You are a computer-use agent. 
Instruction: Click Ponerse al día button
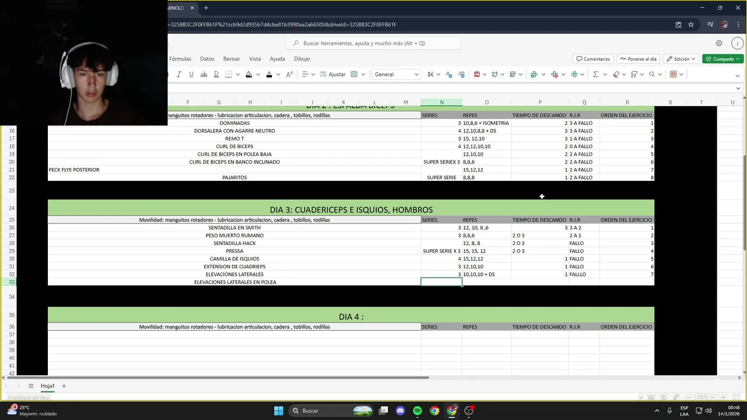click(638, 59)
